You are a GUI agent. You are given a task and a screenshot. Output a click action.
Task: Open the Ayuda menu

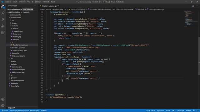[x=53, y=2]
